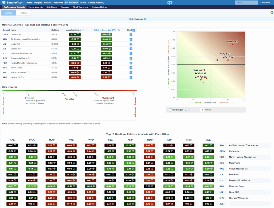This screenshot has width=274, height=208.
Task: Remove the XLB: Materials filter
Action: click(145, 19)
